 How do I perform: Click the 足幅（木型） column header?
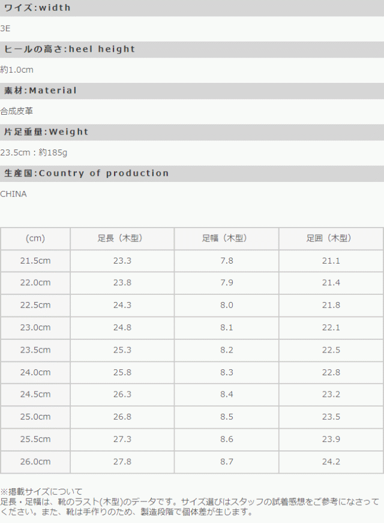point(226,238)
